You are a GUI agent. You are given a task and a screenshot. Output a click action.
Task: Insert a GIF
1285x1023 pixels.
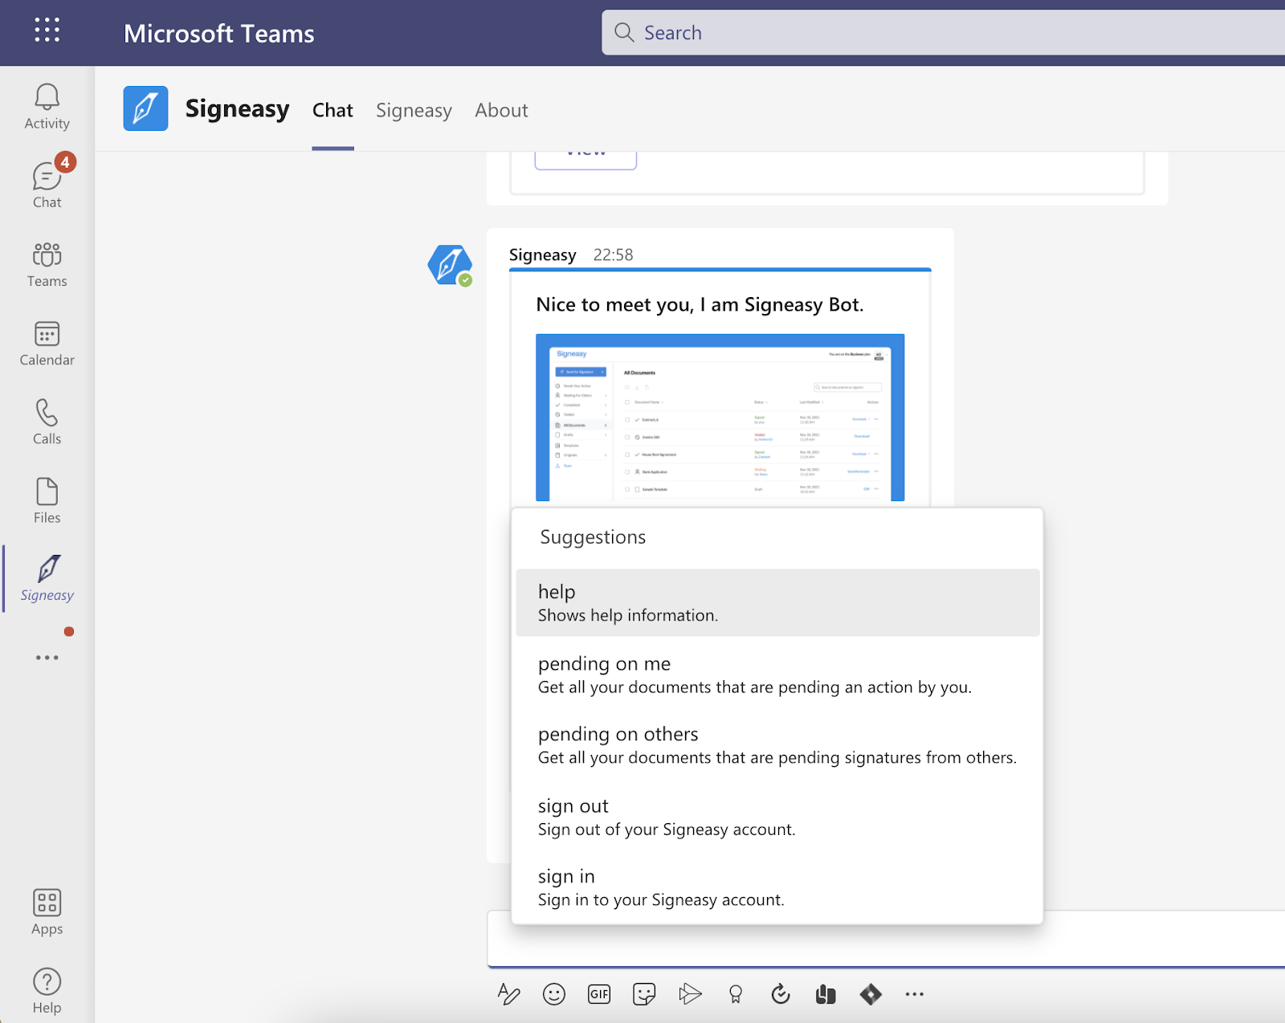[x=599, y=994]
